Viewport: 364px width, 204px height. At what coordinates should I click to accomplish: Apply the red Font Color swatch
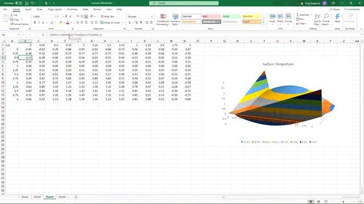click(x=68, y=23)
